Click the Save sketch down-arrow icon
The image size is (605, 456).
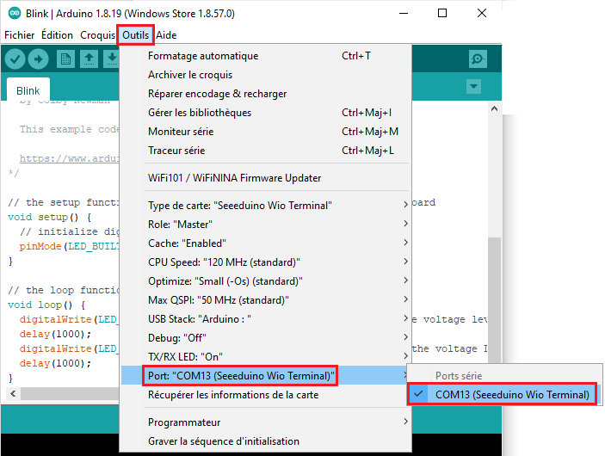click(112, 59)
